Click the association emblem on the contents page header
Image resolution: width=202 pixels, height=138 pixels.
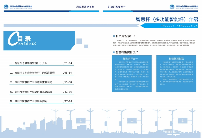click(x=6, y=7)
